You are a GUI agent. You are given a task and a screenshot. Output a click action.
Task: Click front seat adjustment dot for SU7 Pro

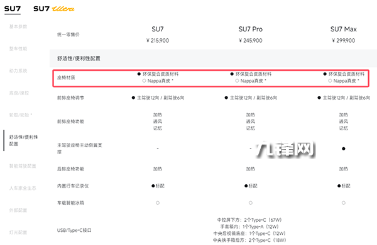[x=226, y=98]
